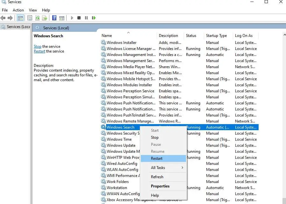The height and width of the screenshot is (204, 286).
Task: Click the scroll up arrow of services list
Action: (284, 35)
